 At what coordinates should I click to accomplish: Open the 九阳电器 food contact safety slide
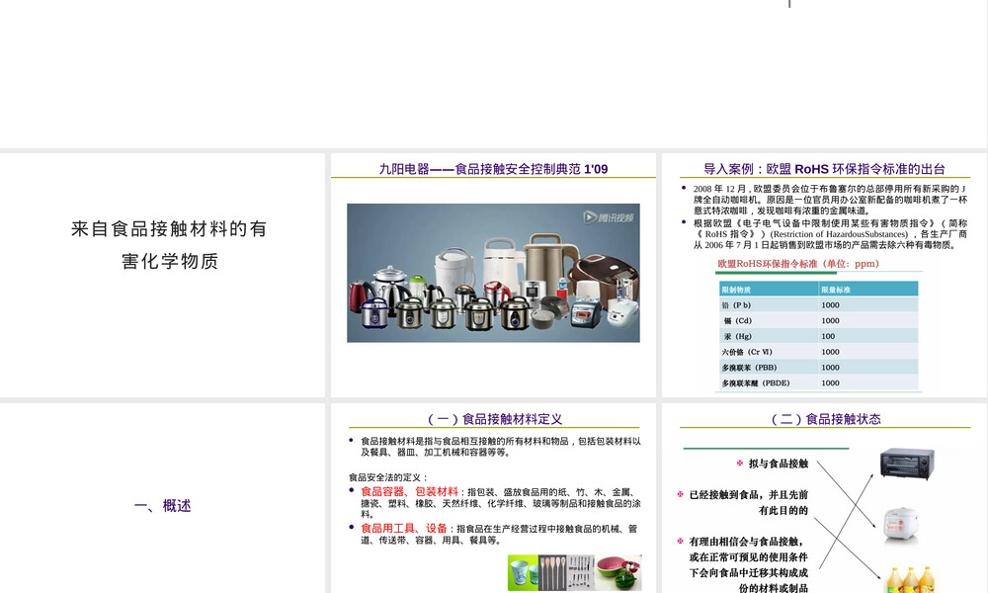point(493,275)
